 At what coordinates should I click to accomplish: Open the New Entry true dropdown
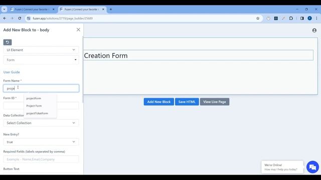click(41, 142)
